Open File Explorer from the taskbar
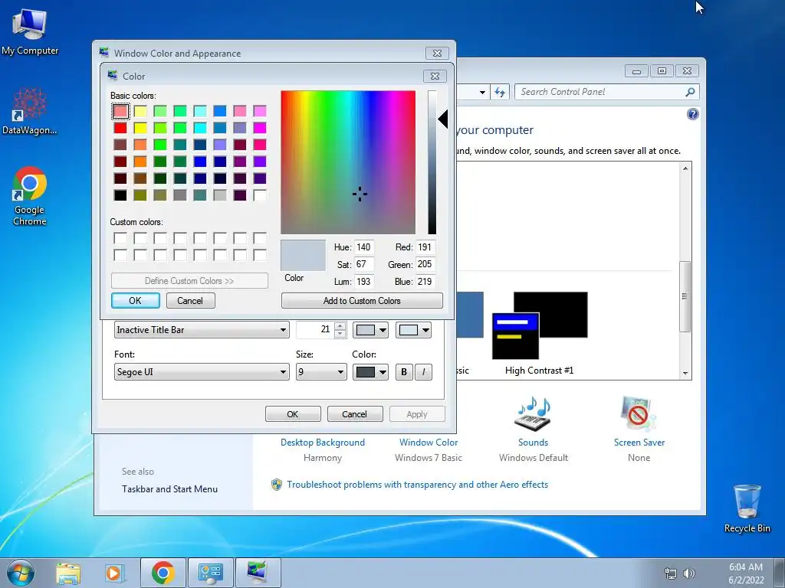Viewport: 785px width, 588px height. point(68,573)
